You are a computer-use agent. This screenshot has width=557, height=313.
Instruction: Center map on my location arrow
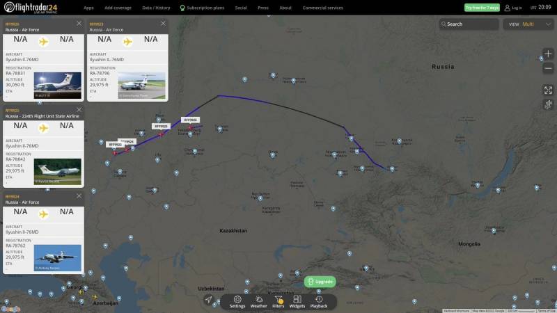pos(208,300)
